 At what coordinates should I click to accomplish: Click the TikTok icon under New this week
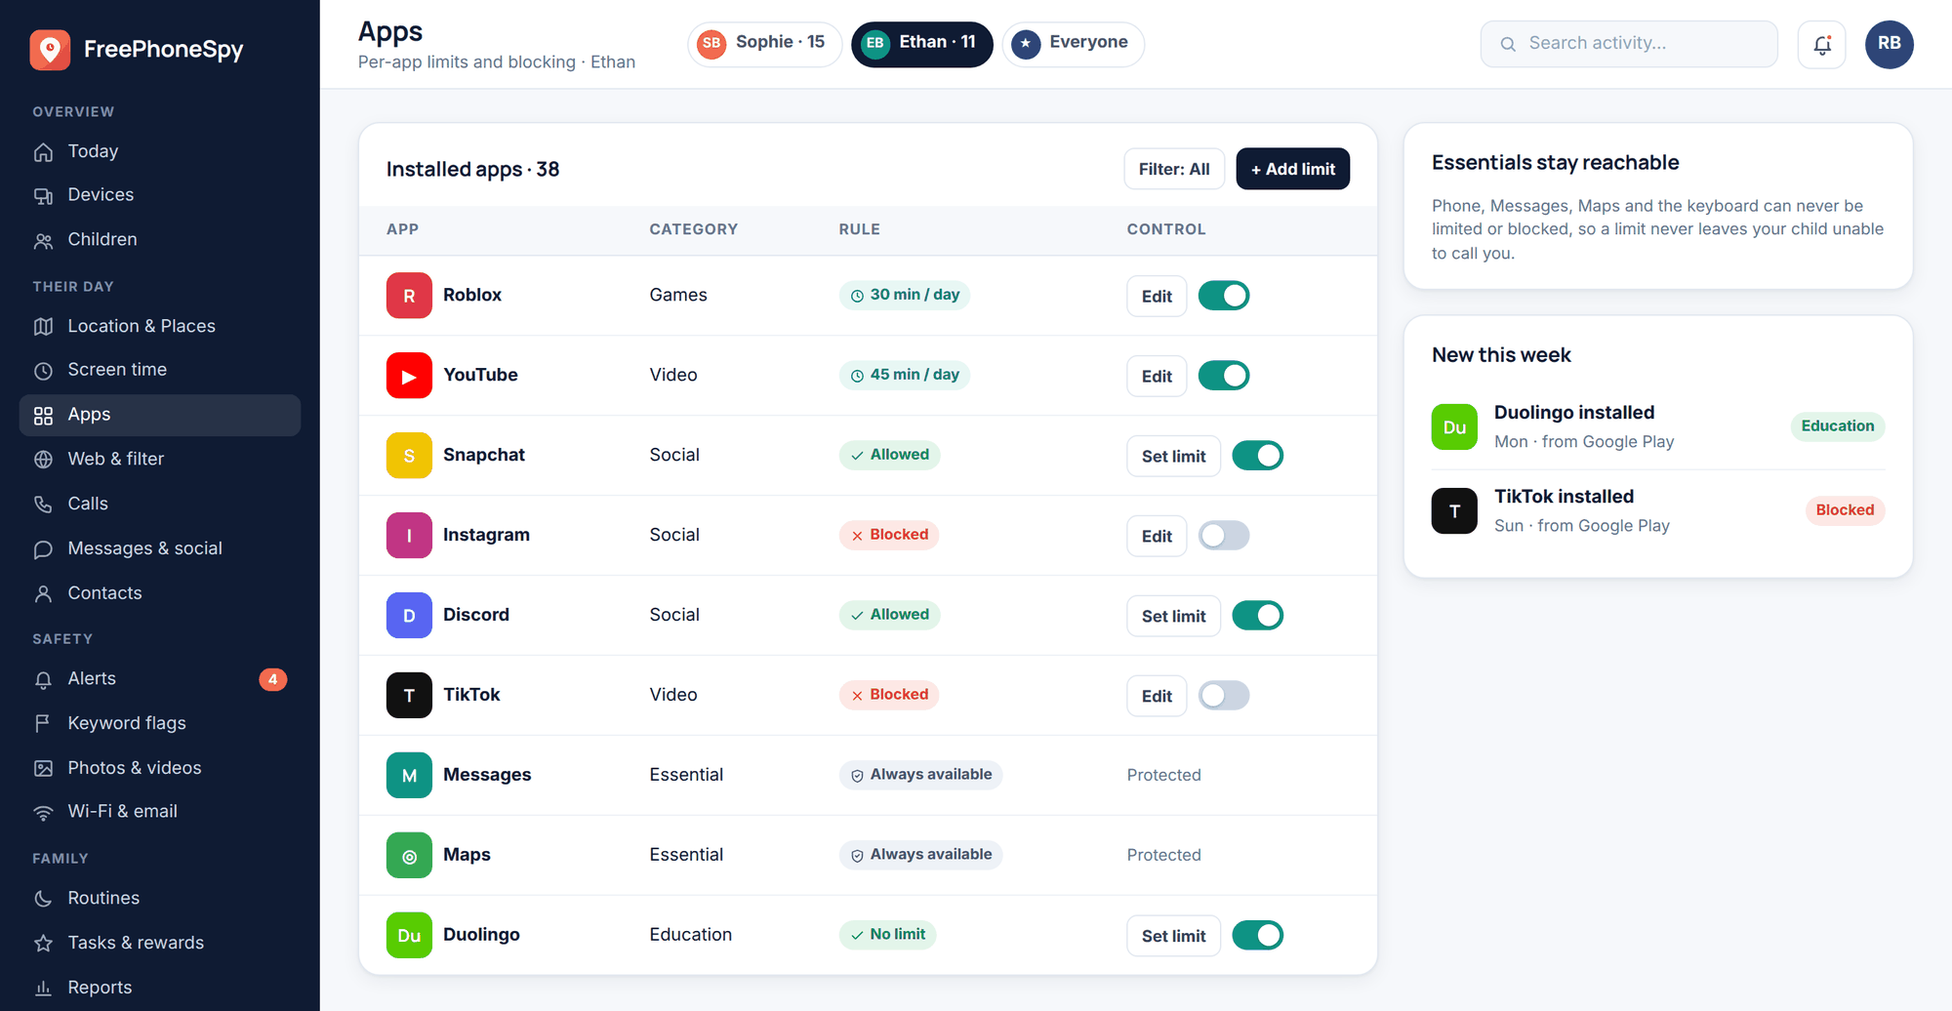point(1454,511)
